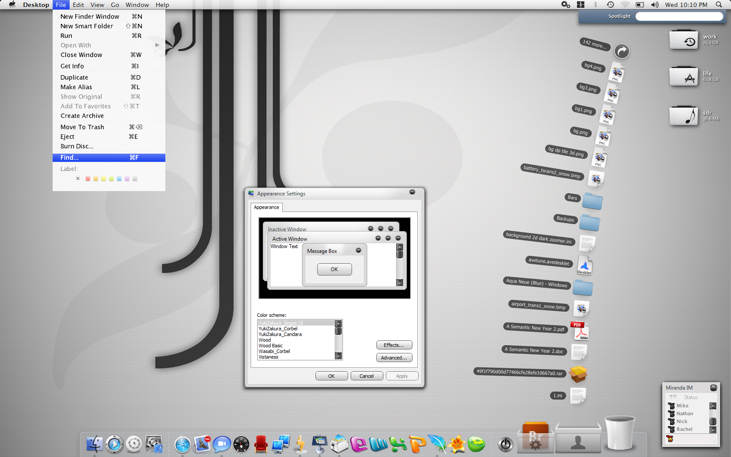This screenshot has width=731, height=457.
Task: Open the 'sdr' music drive icon
Action: coord(684,115)
